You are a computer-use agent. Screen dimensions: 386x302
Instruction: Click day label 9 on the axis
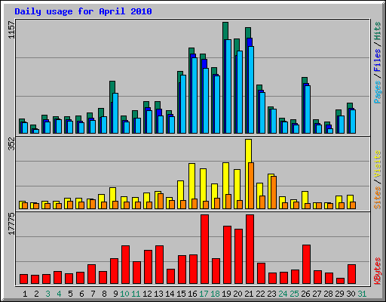[x=115, y=294]
